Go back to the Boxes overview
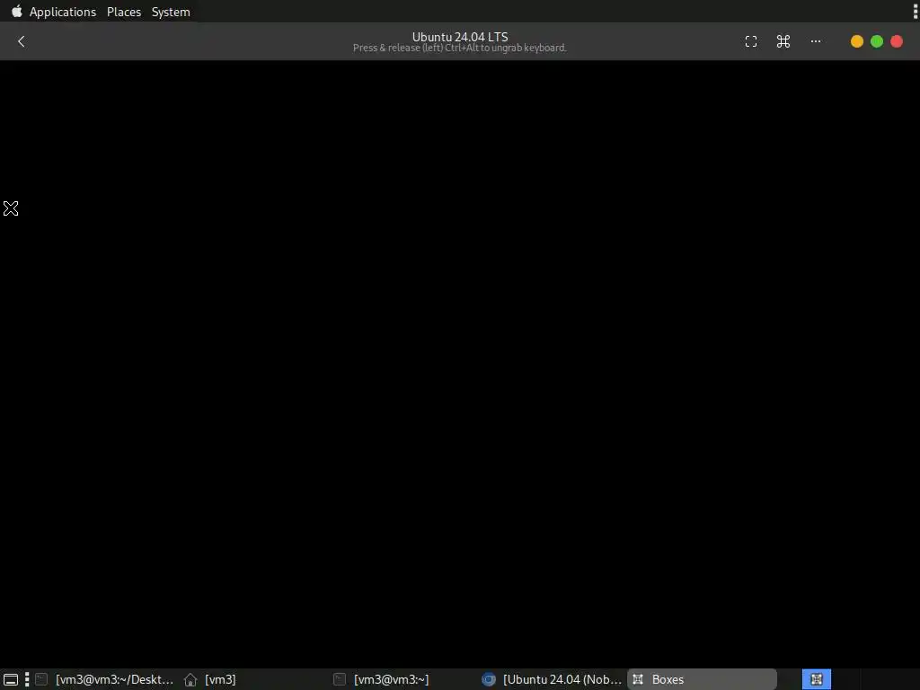The width and height of the screenshot is (920, 690). pyautogui.click(x=22, y=41)
